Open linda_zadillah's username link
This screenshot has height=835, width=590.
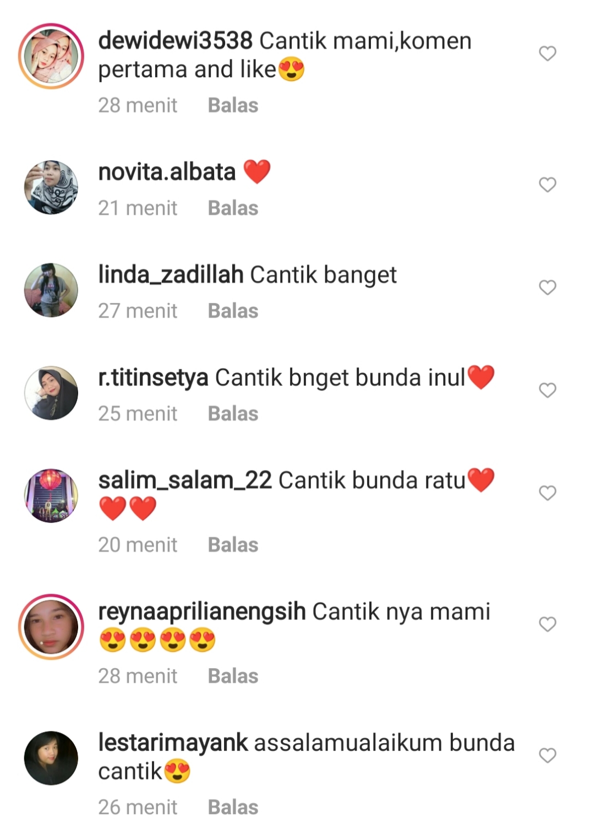171,274
